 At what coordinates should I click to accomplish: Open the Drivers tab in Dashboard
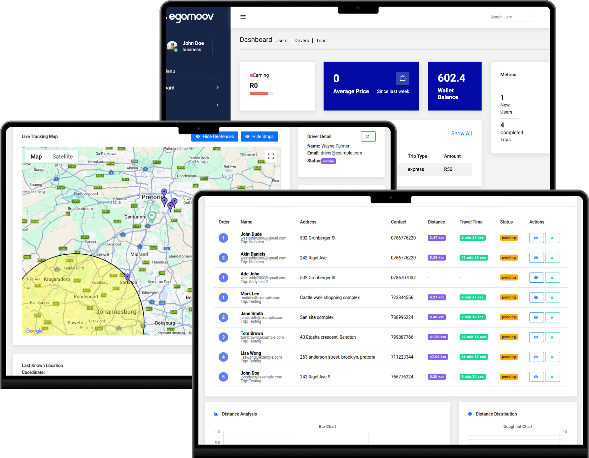click(301, 41)
